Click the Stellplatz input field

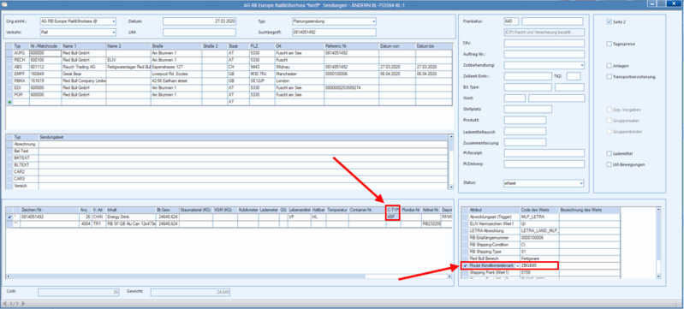(528, 109)
